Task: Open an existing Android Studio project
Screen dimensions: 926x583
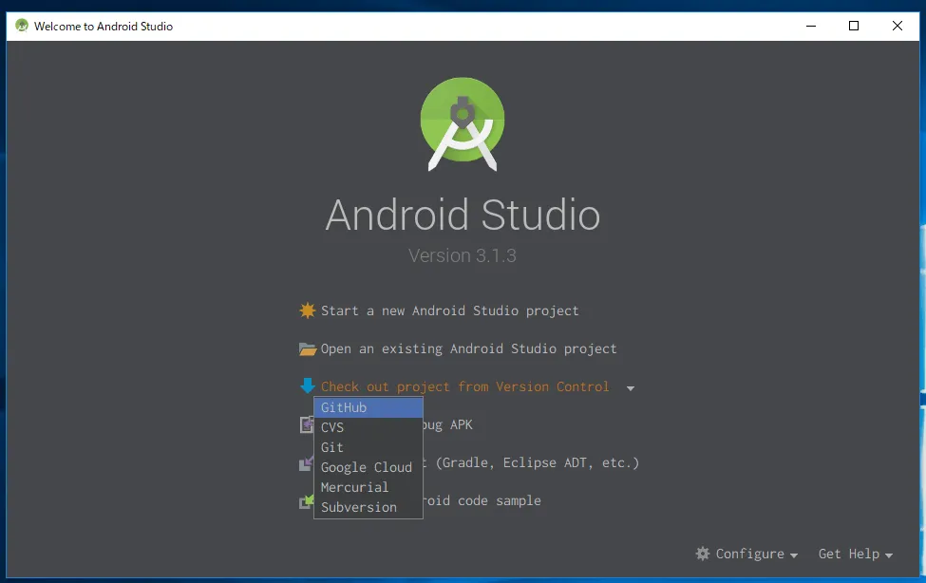Action: tap(468, 348)
